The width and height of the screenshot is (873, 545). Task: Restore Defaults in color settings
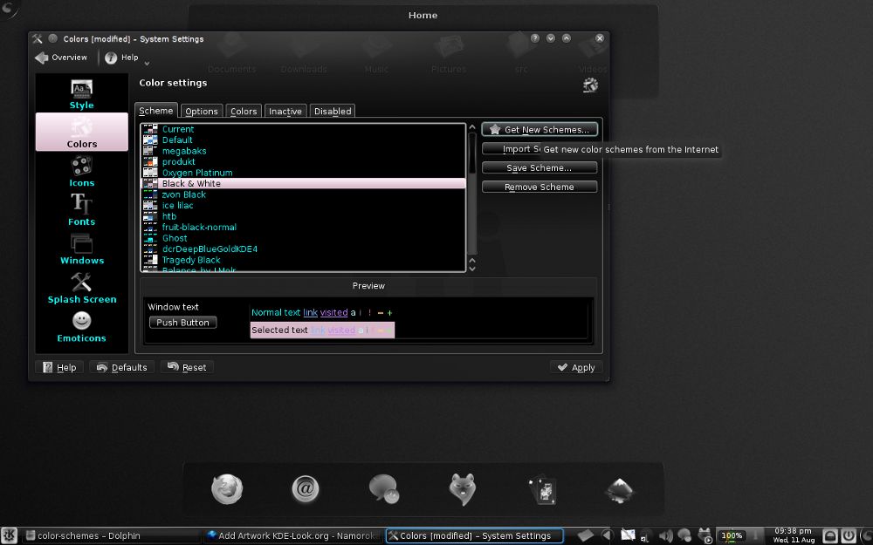(x=122, y=367)
